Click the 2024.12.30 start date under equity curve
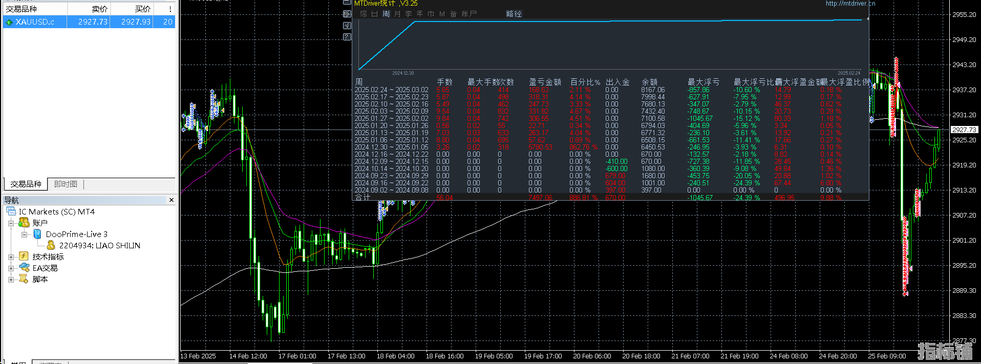This screenshot has width=981, height=364. [x=403, y=73]
